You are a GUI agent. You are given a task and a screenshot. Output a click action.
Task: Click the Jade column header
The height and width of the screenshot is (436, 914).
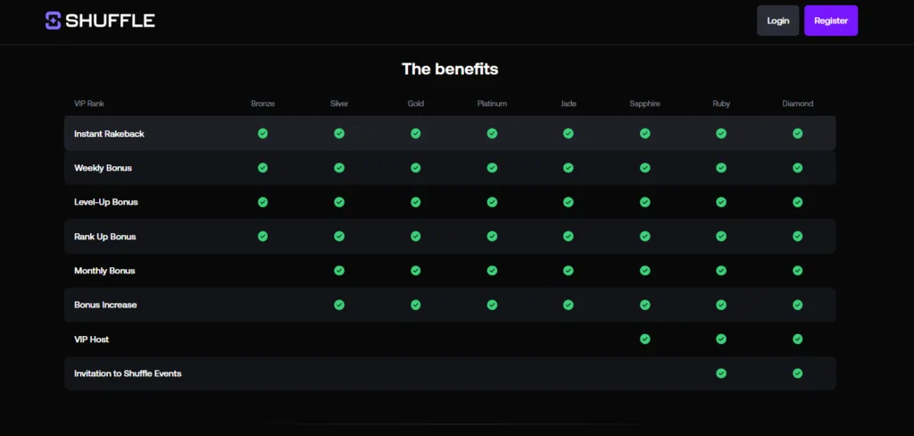point(569,104)
